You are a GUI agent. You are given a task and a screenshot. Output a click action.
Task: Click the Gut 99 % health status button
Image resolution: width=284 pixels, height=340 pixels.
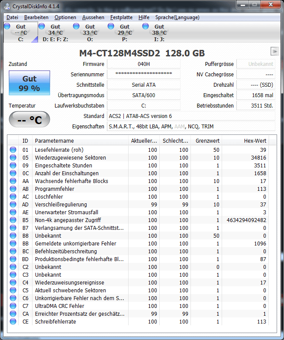[29, 83]
